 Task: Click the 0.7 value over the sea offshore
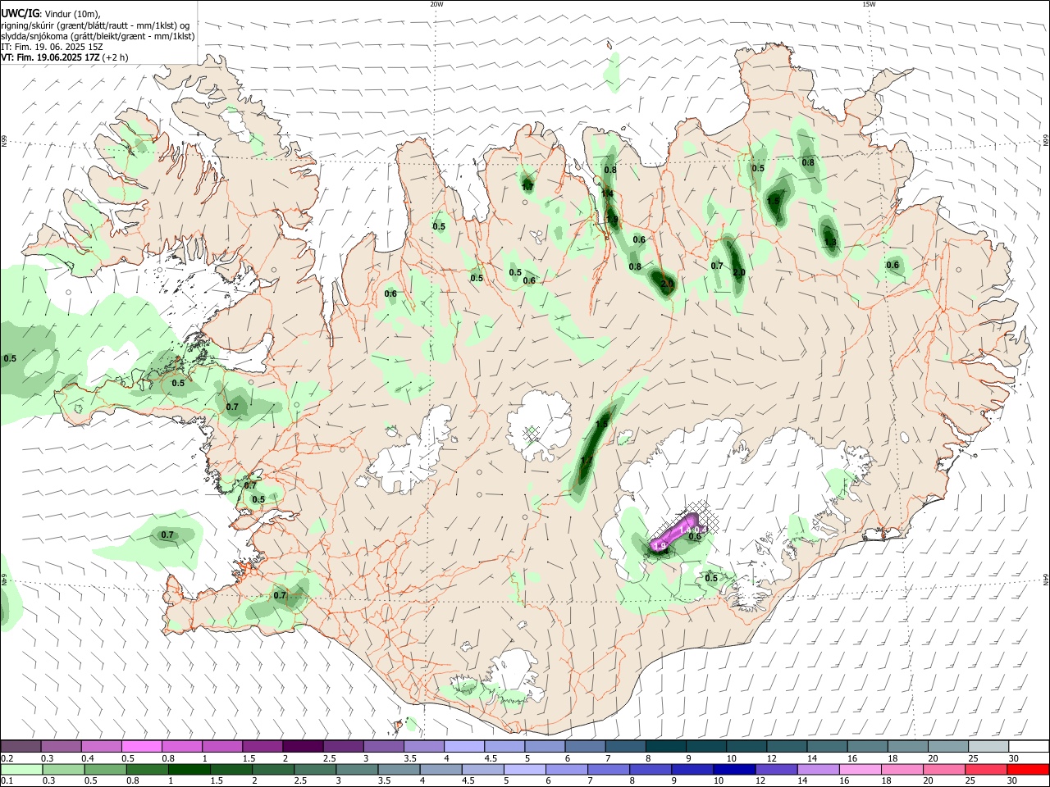coord(167,535)
